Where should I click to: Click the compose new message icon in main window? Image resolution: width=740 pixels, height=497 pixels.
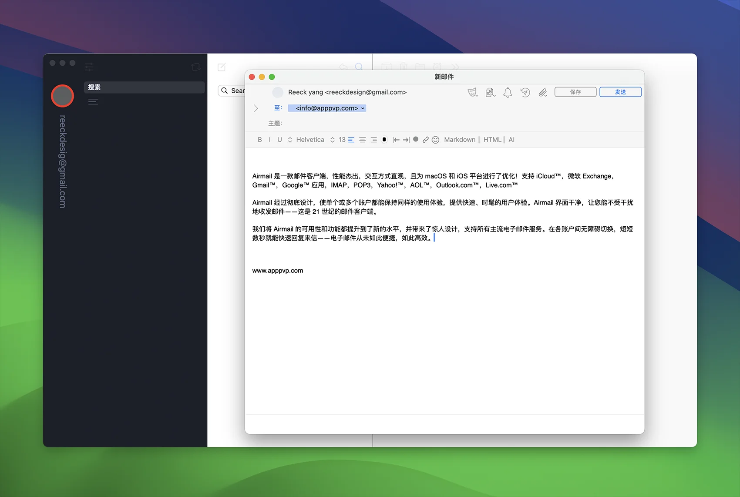click(222, 67)
